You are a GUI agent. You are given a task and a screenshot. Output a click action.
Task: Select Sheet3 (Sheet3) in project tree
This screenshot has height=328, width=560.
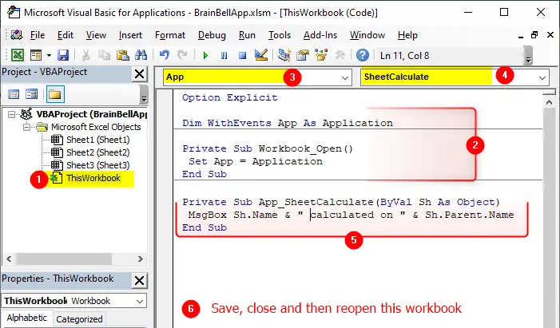pos(97,165)
